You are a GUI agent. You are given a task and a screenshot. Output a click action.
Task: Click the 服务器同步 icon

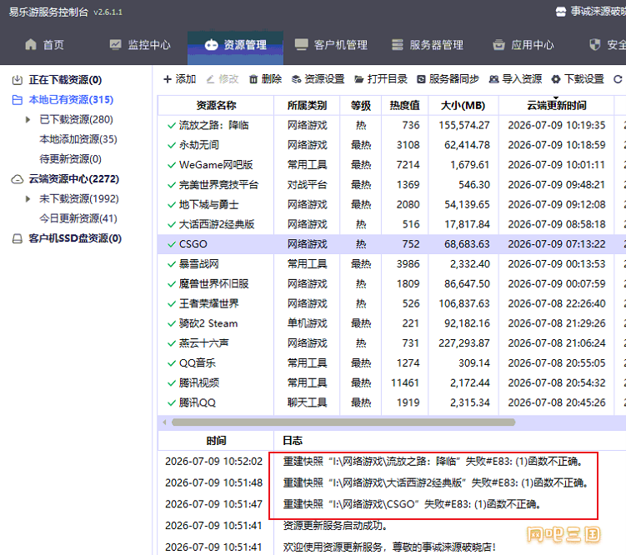coord(421,79)
